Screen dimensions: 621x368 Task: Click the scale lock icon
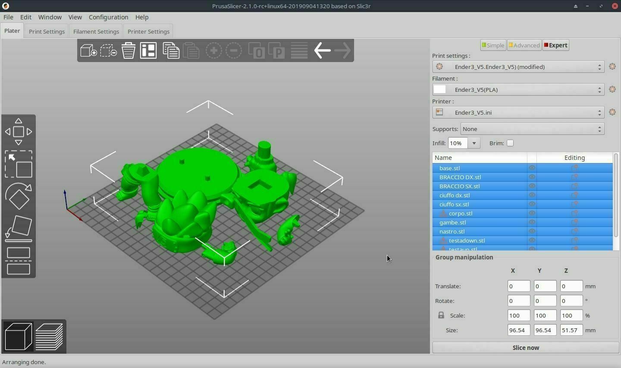pyautogui.click(x=441, y=315)
